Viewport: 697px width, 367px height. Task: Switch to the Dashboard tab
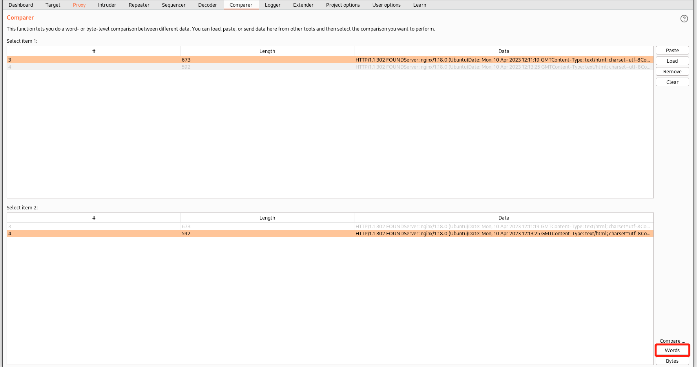coord(21,5)
